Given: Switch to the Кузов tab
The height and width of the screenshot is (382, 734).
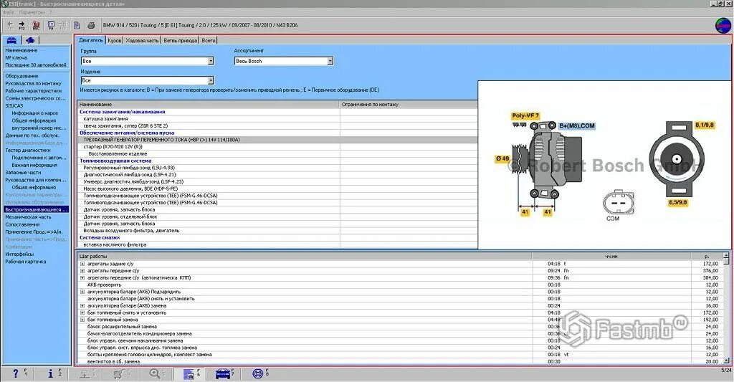Looking at the screenshot, I should 114,40.
